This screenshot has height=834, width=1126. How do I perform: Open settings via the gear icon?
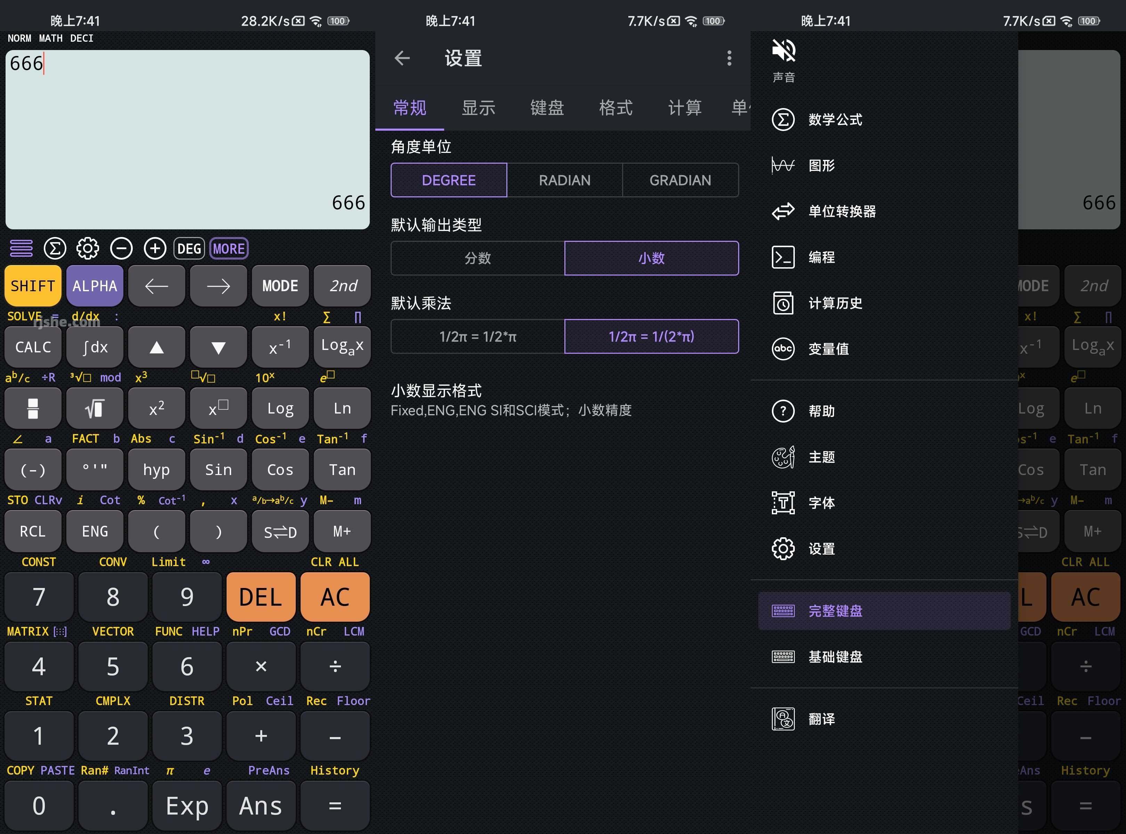87,248
